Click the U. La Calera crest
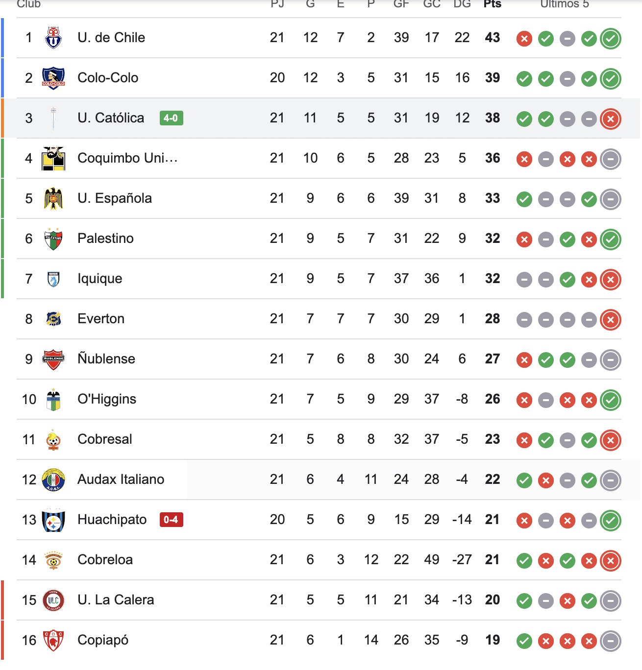Screen dimensions: 642x670 coord(53,600)
